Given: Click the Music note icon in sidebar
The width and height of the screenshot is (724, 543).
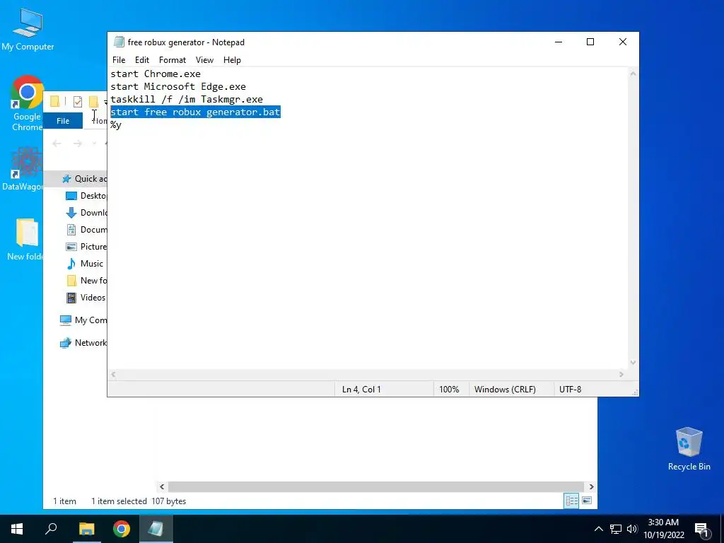Looking at the screenshot, I should click(71, 264).
